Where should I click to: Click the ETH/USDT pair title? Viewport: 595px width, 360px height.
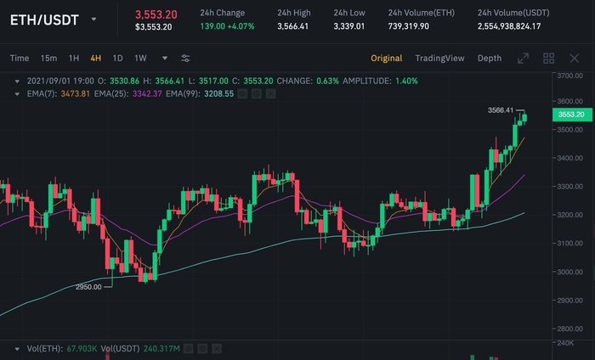[x=44, y=20]
